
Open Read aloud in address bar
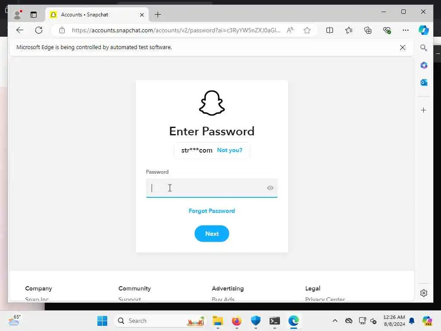[290, 30]
